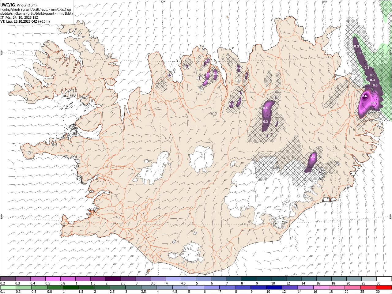Click the "VT: Lau. 25.10.2025 04Z" valid time
This screenshot has width=392, height=294.
(19, 21)
